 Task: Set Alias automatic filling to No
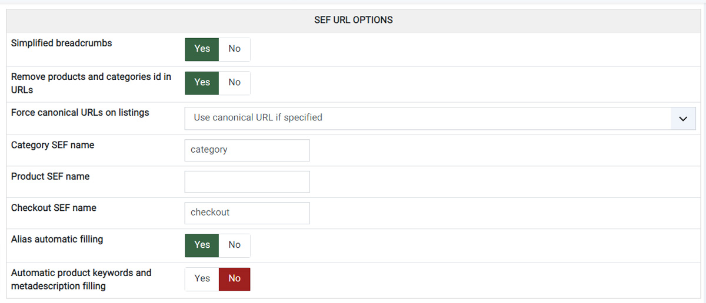click(x=235, y=245)
